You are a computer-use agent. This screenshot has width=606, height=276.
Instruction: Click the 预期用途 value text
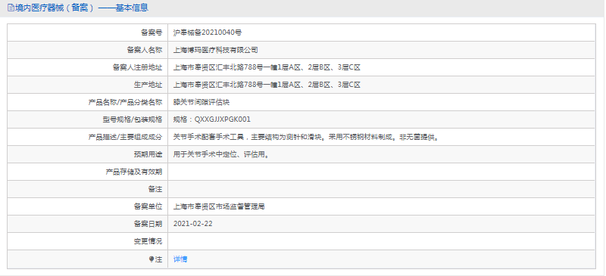point(220,154)
